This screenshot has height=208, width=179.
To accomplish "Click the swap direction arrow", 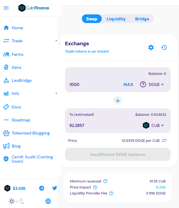I will pyautogui.click(x=118, y=100).
